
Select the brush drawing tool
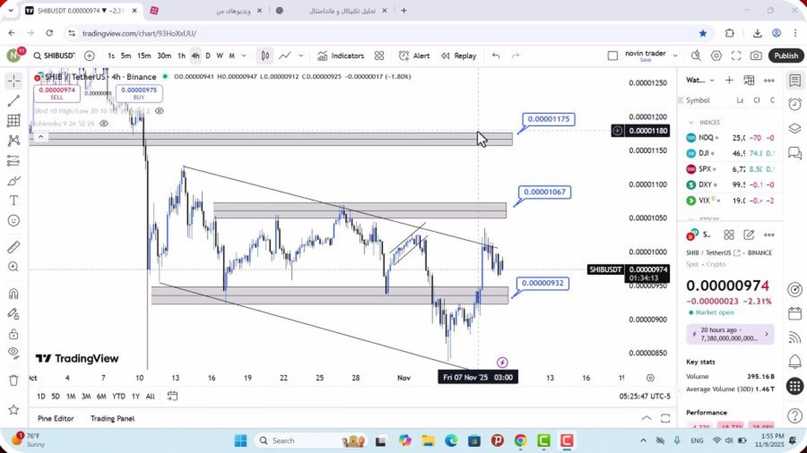[x=13, y=181]
